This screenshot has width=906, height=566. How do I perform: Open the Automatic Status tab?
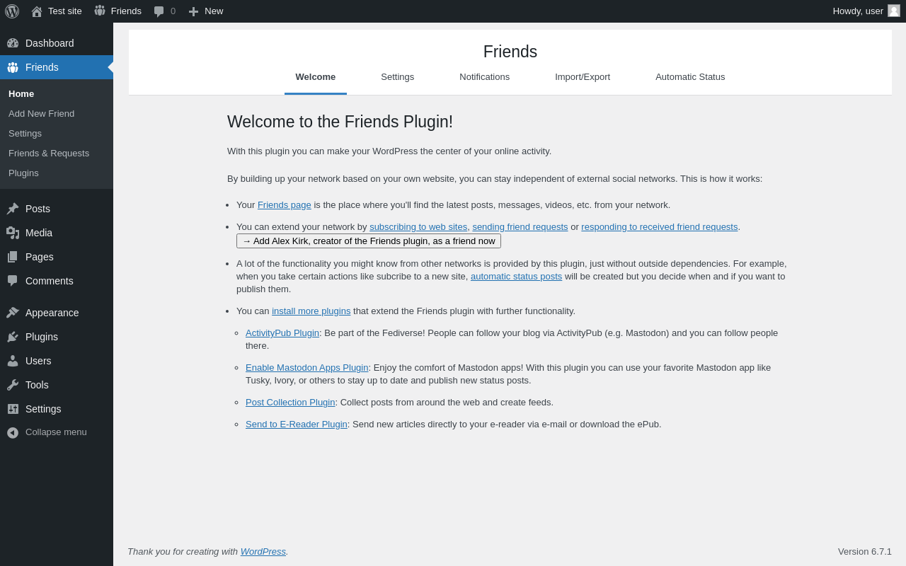[x=690, y=77]
